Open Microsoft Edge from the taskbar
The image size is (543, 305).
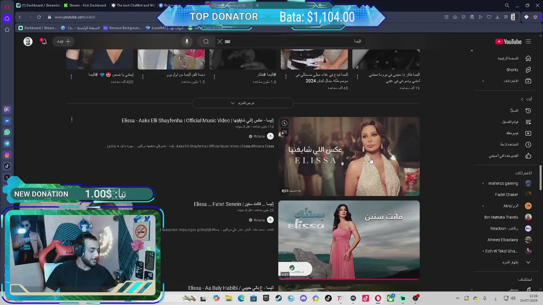pyautogui.click(x=241, y=299)
